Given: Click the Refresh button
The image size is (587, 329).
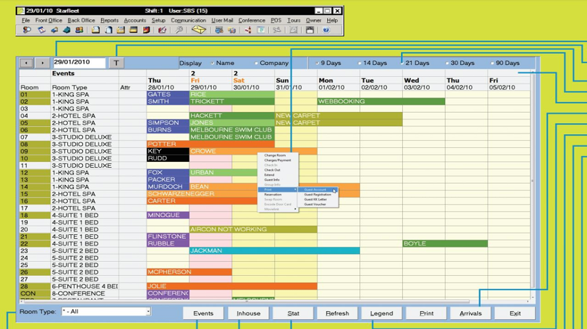Looking at the screenshot, I should [x=337, y=313].
